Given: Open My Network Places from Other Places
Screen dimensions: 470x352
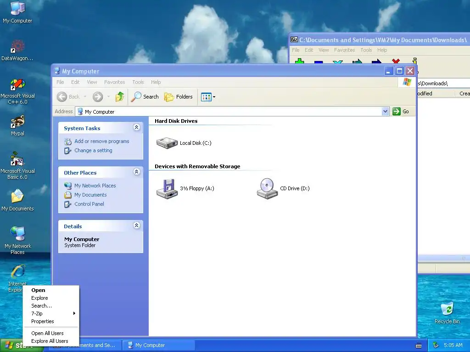Looking at the screenshot, I should click(95, 186).
